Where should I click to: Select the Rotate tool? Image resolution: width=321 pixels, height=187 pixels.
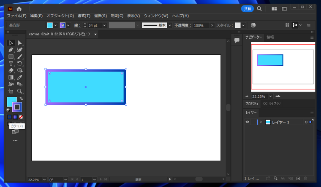coord(20,64)
